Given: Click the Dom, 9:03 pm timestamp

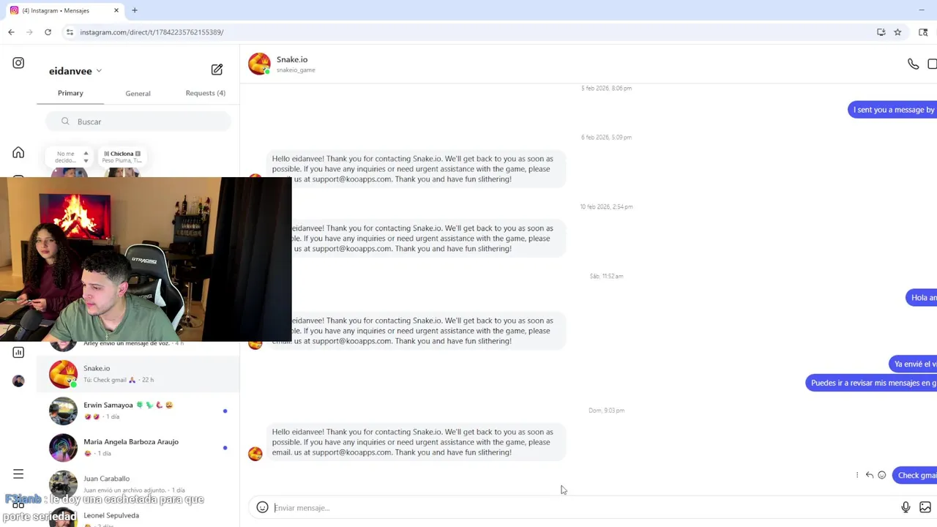Looking at the screenshot, I should click(606, 410).
